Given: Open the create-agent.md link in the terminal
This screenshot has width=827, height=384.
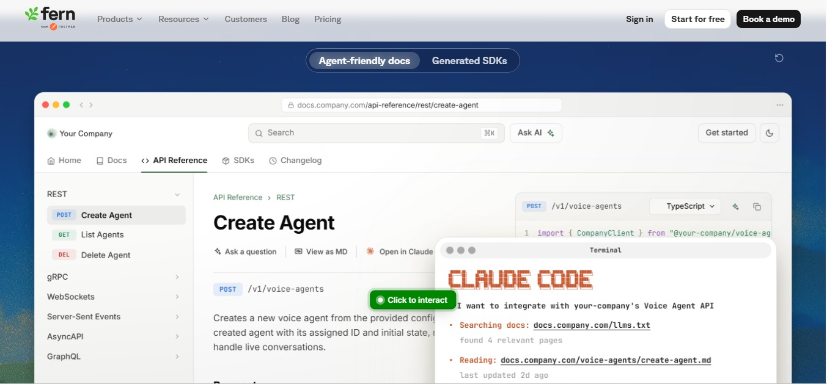Looking at the screenshot, I should (x=606, y=360).
